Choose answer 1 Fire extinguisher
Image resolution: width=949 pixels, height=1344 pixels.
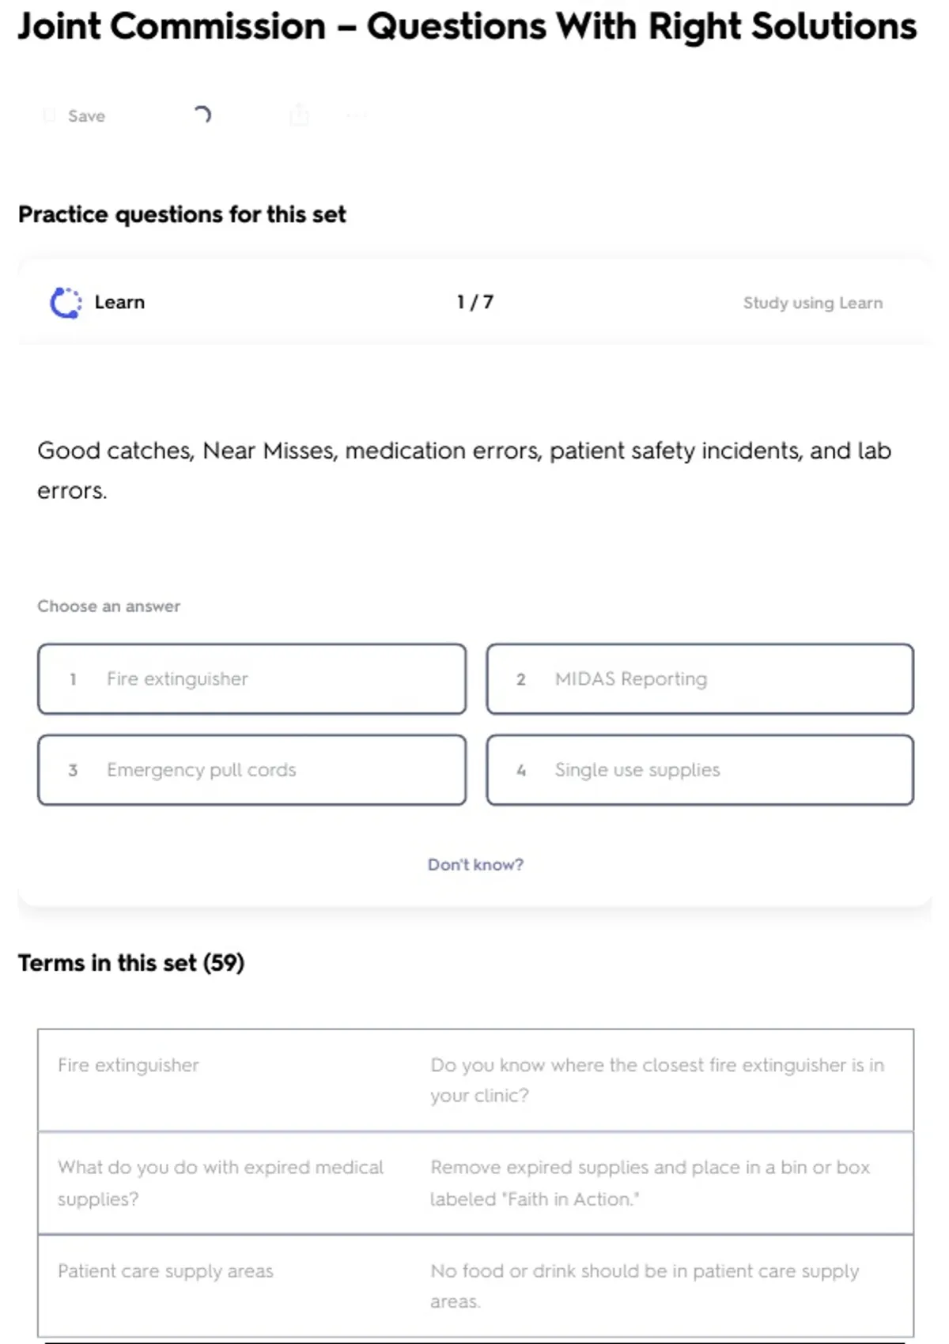[x=251, y=679]
